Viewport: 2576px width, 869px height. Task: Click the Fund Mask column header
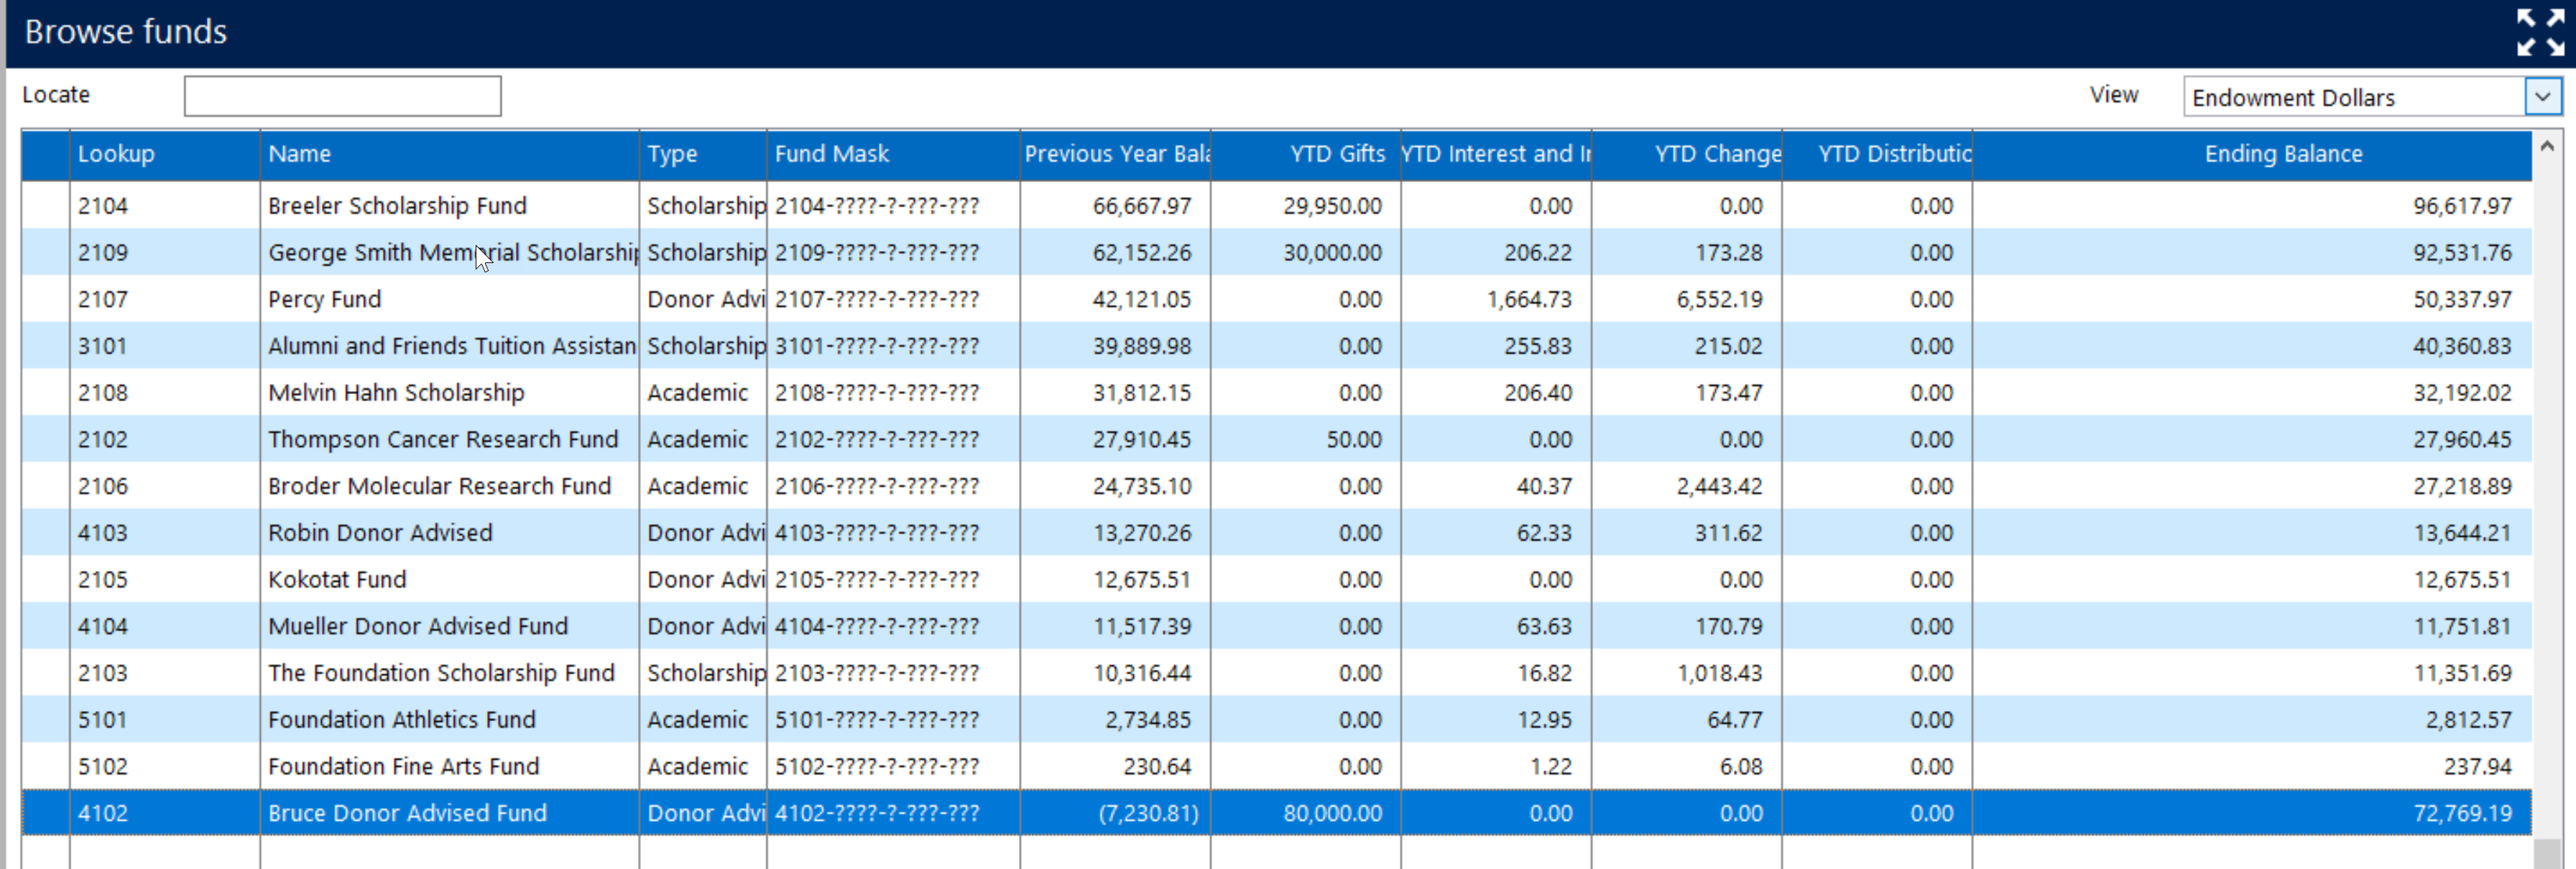point(832,154)
